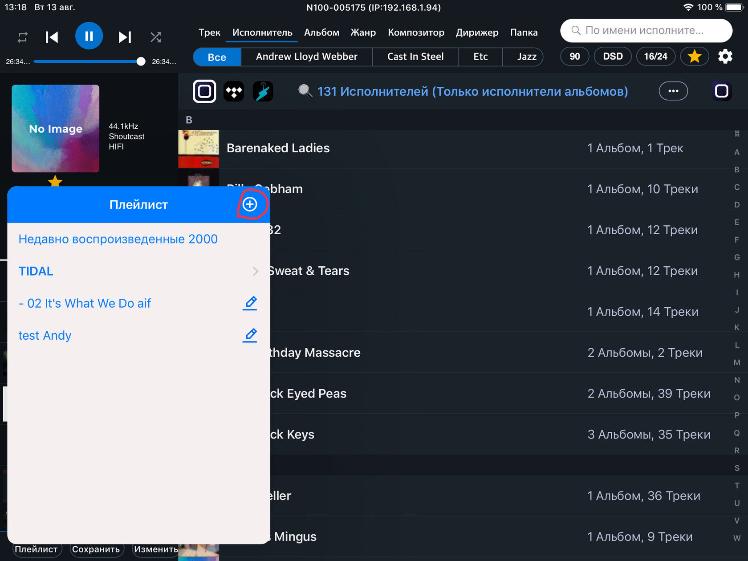Click the gold star under the artwork

tap(55, 180)
